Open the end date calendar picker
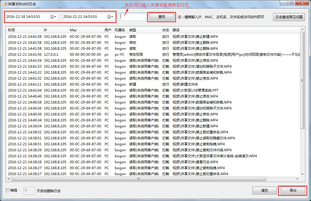311x201 pixels. point(109,17)
